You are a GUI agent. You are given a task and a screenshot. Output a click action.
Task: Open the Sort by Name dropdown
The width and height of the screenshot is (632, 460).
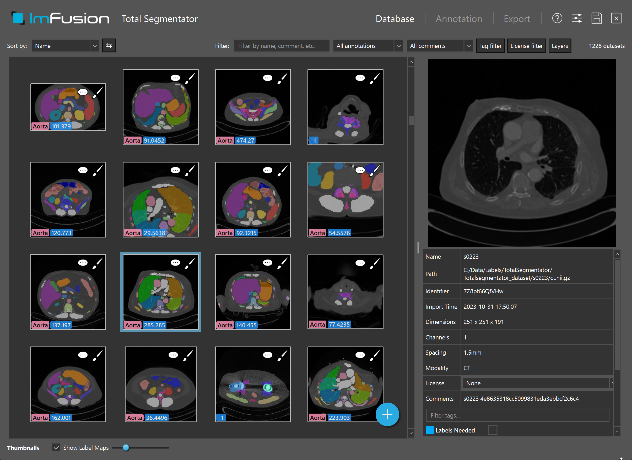click(x=66, y=46)
